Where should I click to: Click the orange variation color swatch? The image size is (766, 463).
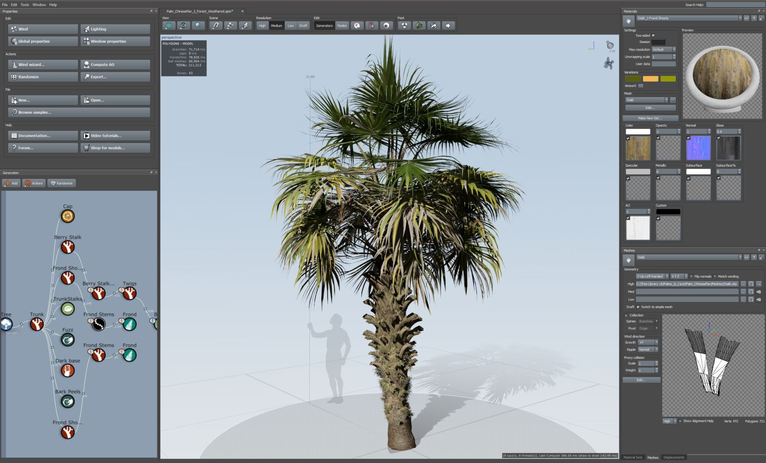[x=650, y=79]
